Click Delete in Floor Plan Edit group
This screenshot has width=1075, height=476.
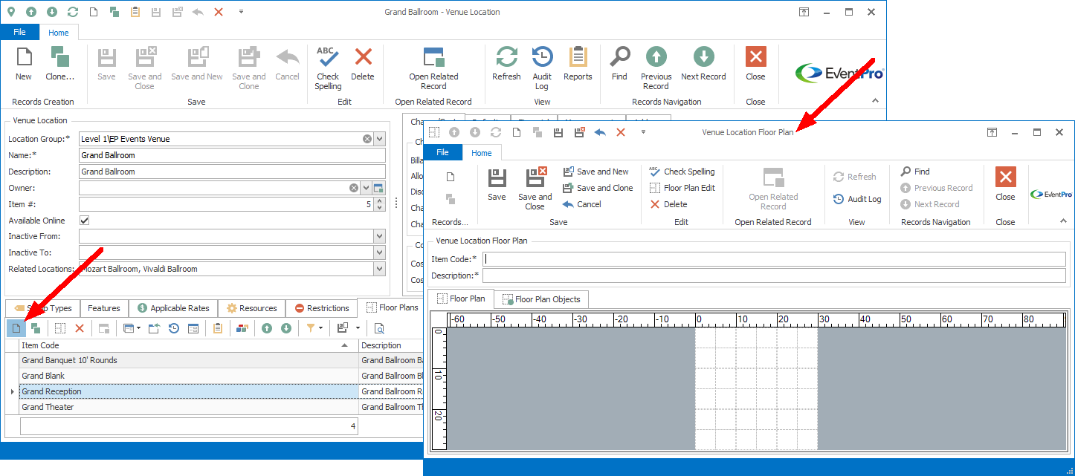click(x=668, y=204)
